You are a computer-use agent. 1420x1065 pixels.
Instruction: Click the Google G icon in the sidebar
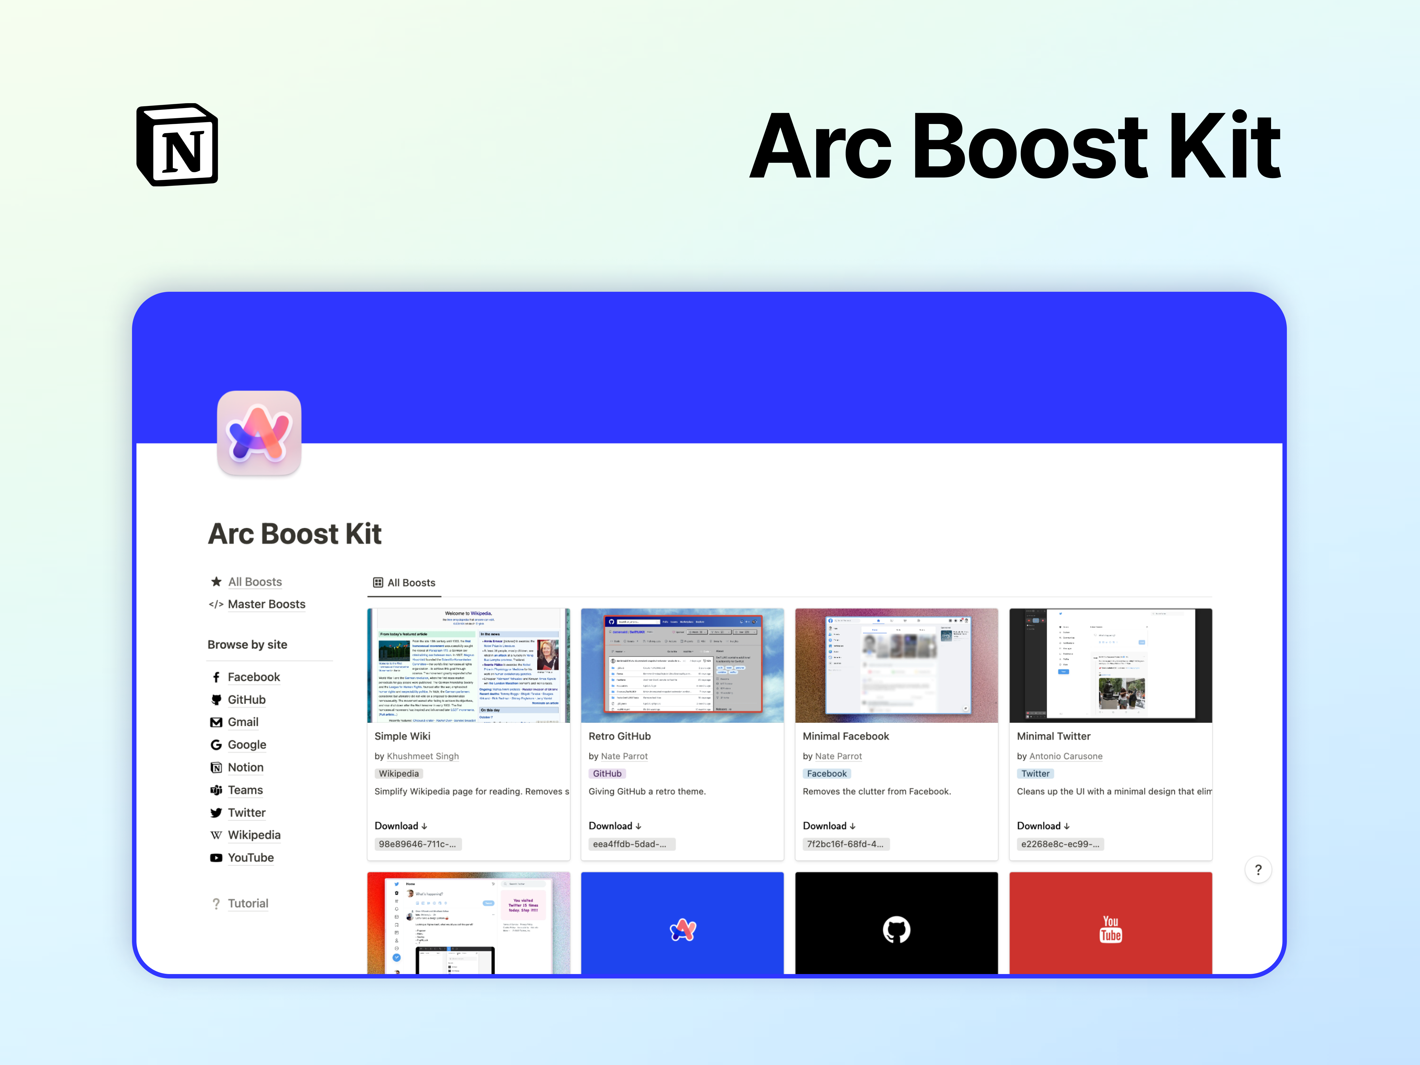click(216, 745)
